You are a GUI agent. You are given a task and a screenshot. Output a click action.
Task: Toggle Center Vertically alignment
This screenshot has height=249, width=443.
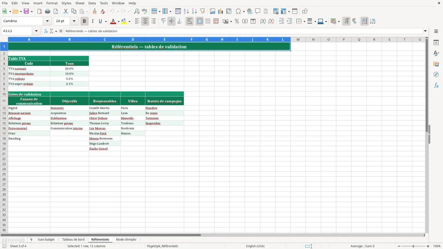(x=171, y=21)
